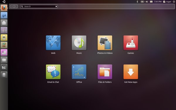This screenshot has width=176, height=110.
Task: Open the Email & Chat category
Action: pyautogui.click(x=53, y=72)
